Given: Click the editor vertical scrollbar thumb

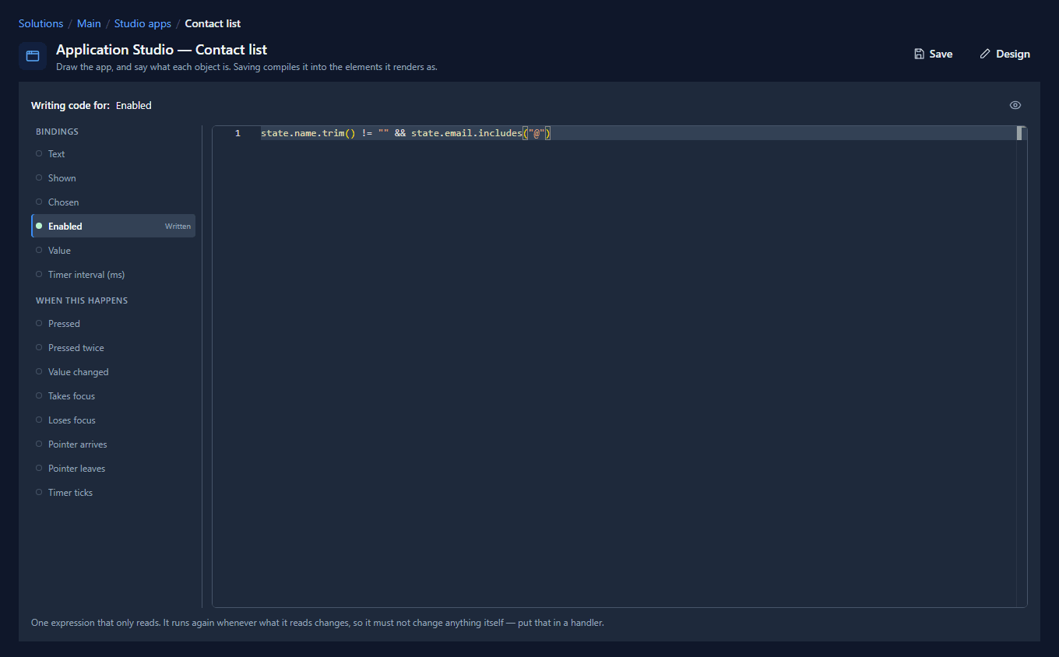Looking at the screenshot, I should coord(1019,133).
